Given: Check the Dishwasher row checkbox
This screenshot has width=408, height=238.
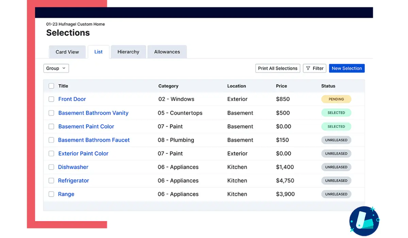Looking at the screenshot, I should [x=51, y=167].
